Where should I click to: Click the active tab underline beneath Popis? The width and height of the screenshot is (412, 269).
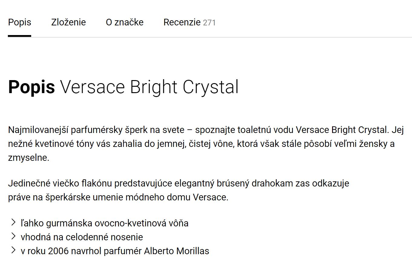pos(20,36)
